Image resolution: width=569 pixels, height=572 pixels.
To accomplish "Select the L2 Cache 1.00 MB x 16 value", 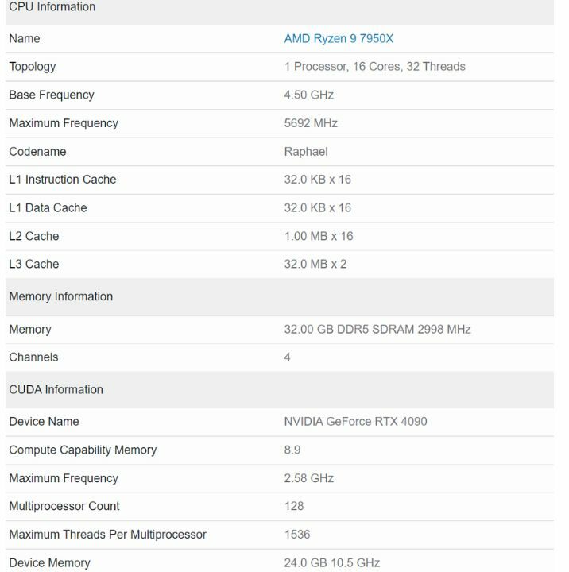I will point(318,236).
